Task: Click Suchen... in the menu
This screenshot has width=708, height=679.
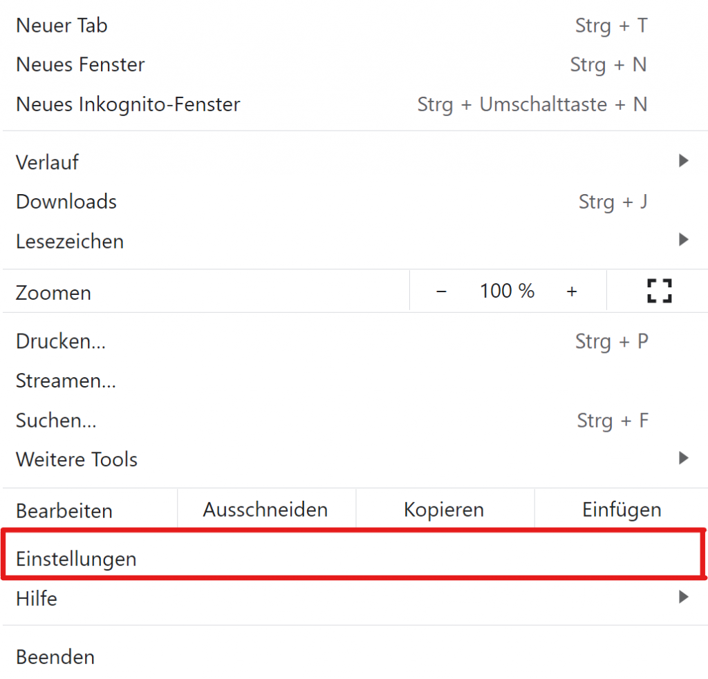Action: pos(56,420)
